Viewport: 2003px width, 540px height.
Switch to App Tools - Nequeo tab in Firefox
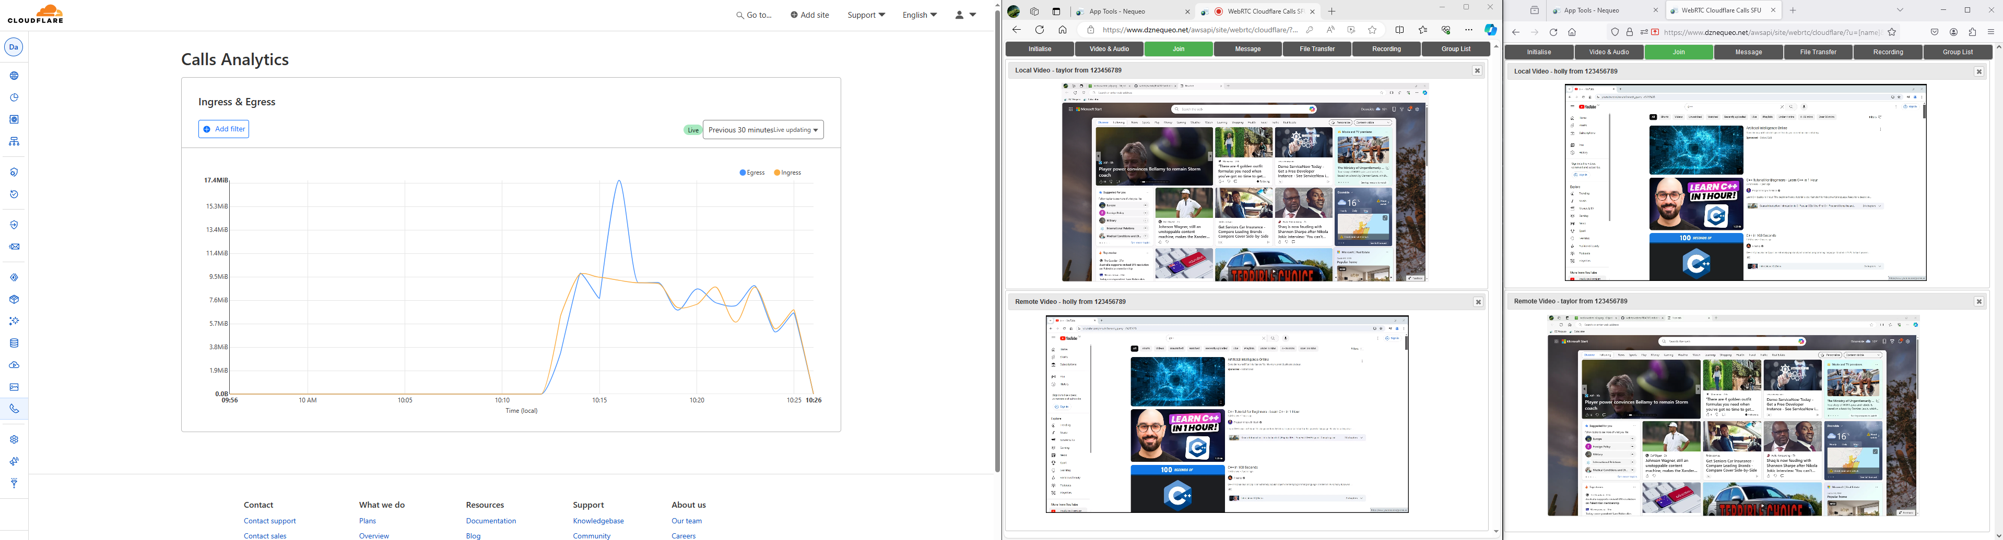[x=1604, y=11]
